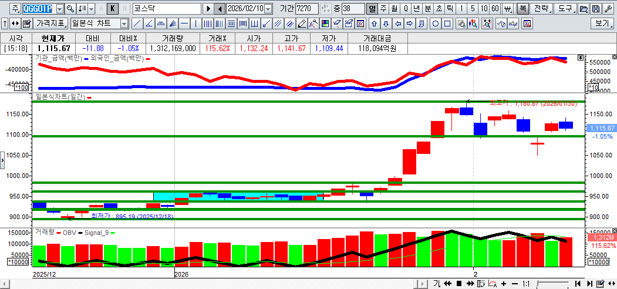The height and width of the screenshot is (289, 617).
Task: Open the chart type 일본식 차트 dropdown
Action: tap(124, 23)
